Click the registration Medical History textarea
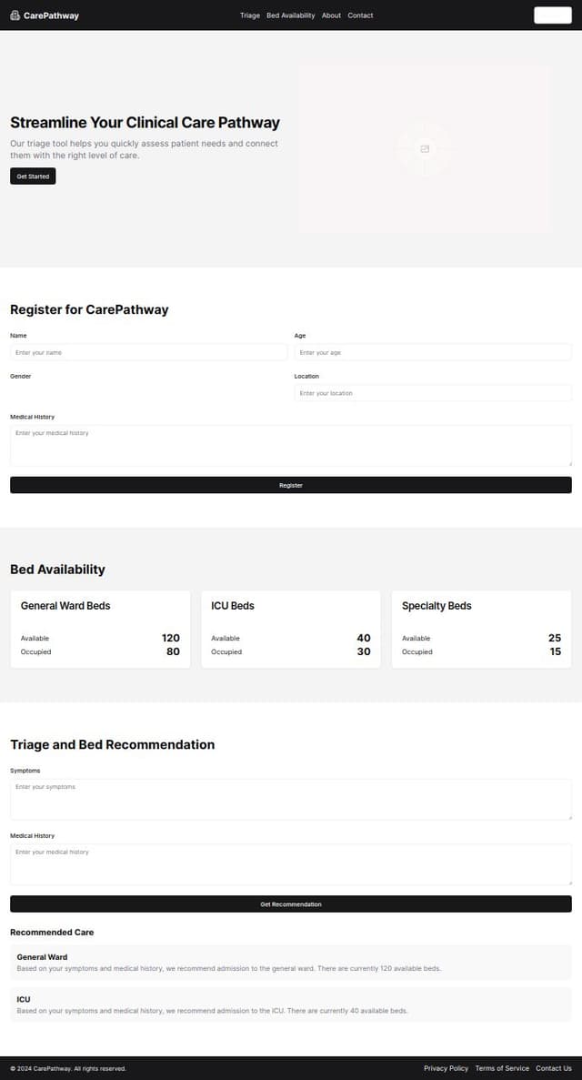The width and height of the screenshot is (582, 1080). point(291,446)
